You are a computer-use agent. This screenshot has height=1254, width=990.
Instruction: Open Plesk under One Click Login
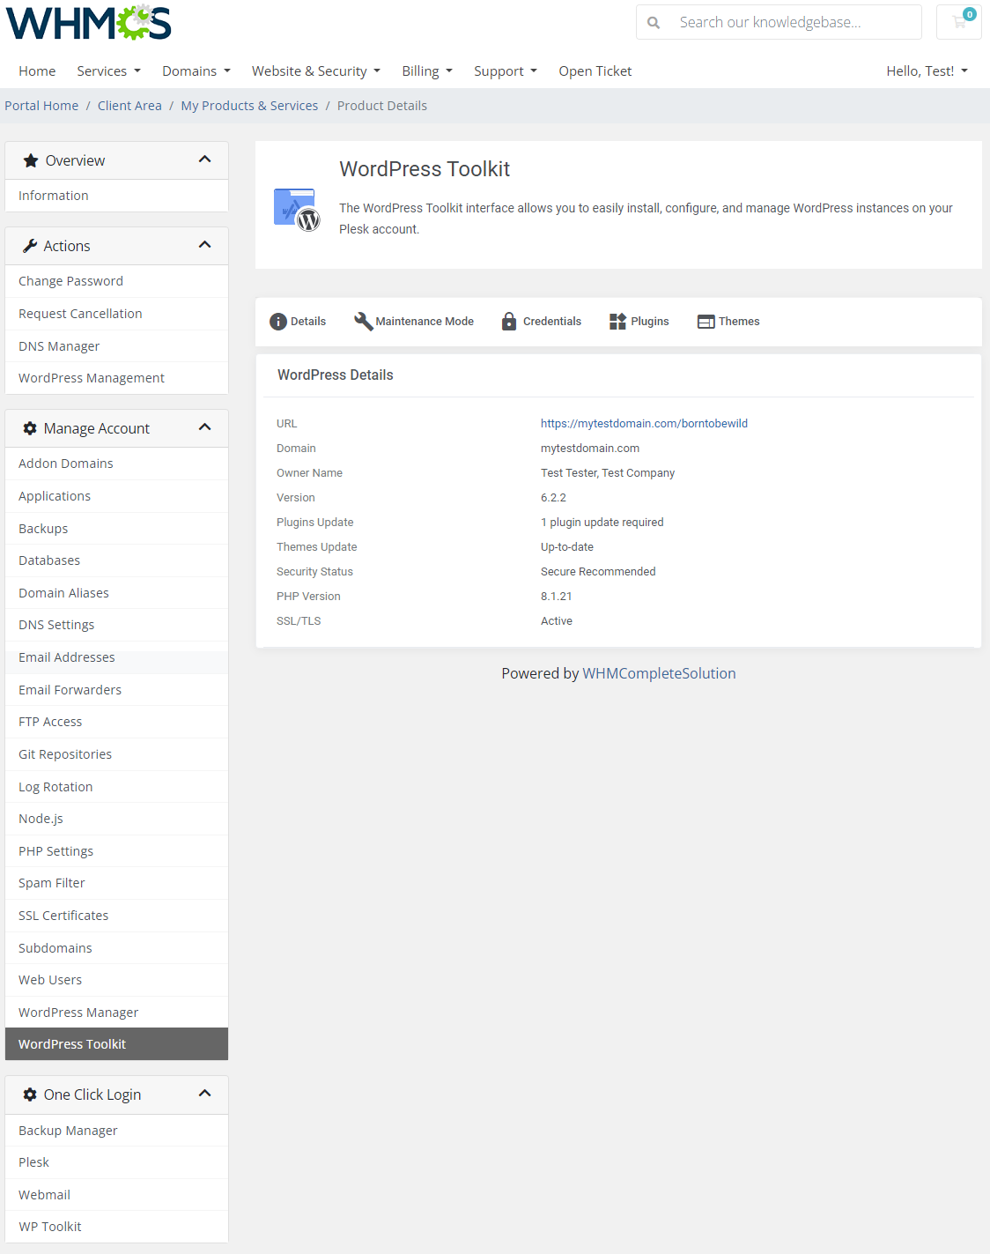point(116,1162)
